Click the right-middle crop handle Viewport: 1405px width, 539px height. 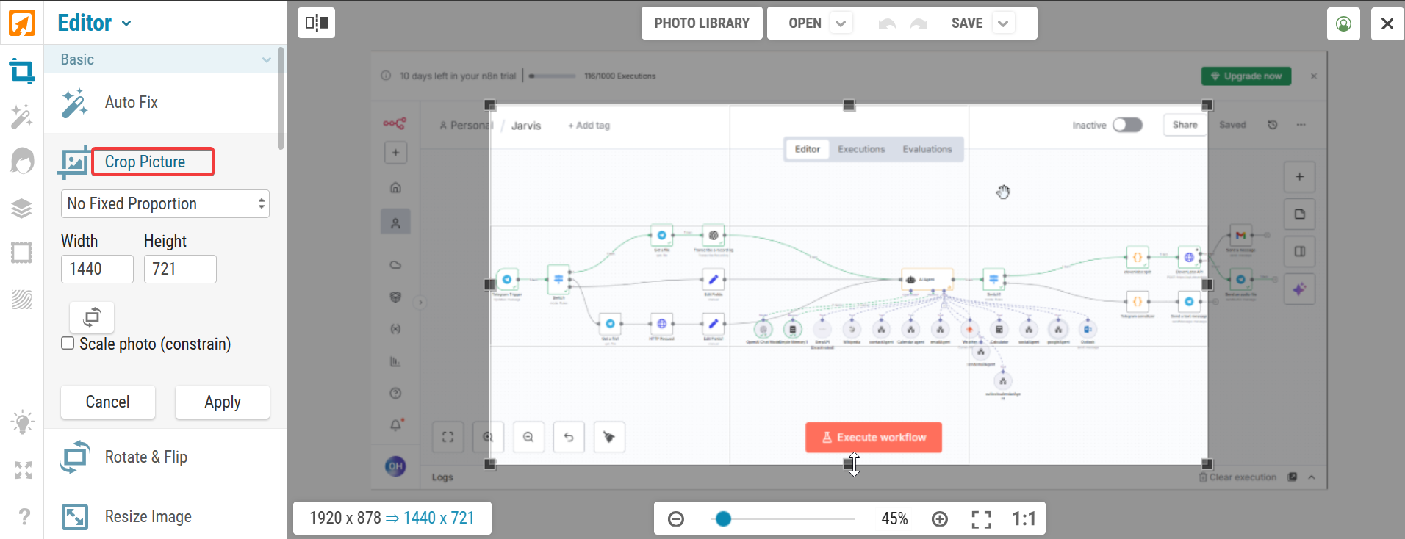pos(1207,284)
